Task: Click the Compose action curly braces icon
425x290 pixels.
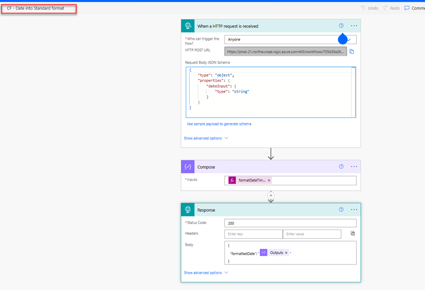Action: (188, 167)
